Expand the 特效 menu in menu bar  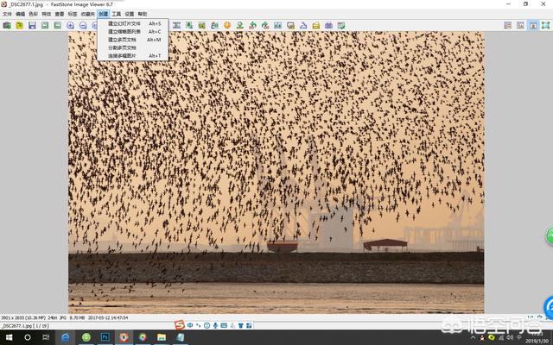(46, 15)
